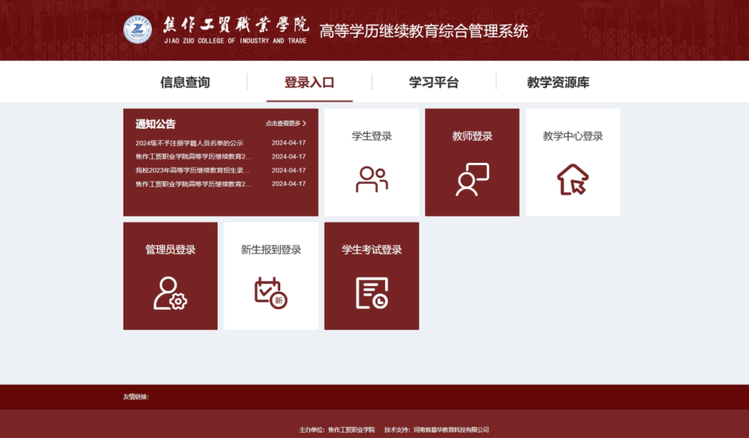Screen dimensions: 749x438
Task: Open the 学习平台 menu item
Action: [x=433, y=81]
